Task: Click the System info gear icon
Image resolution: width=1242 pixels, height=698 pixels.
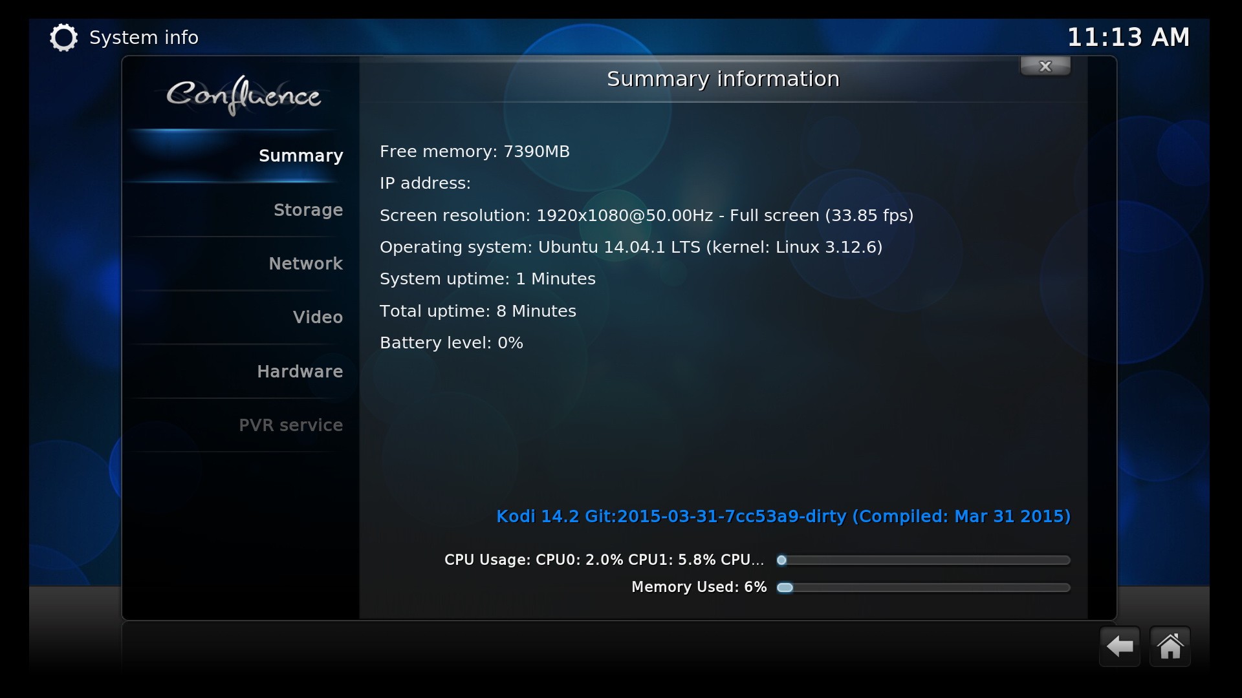Action: (63, 37)
